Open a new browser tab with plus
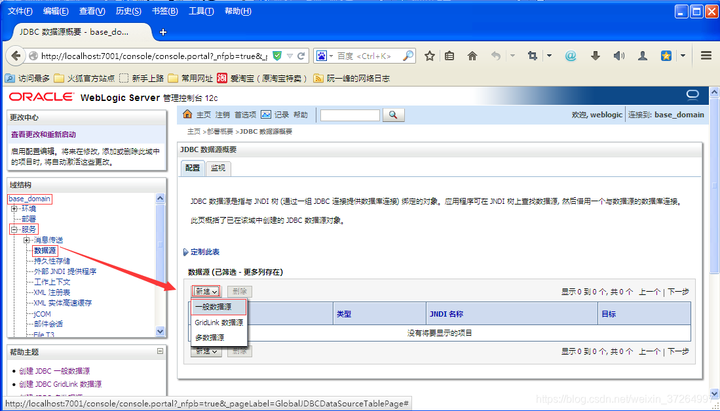The image size is (720, 411). (163, 32)
